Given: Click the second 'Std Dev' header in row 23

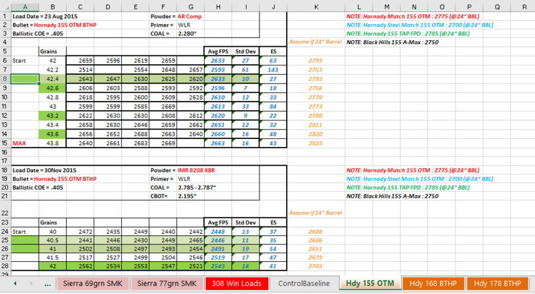Looking at the screenshot, I should click(x=245, y=223).
